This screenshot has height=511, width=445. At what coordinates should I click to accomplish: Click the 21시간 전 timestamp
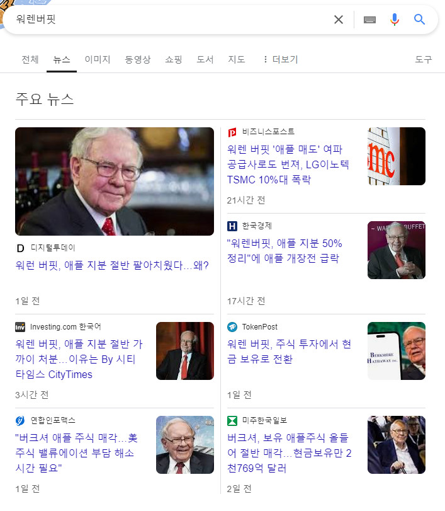click(246, 200)
